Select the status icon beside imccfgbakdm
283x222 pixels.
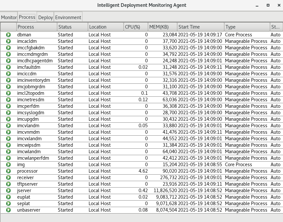(8, 48)
